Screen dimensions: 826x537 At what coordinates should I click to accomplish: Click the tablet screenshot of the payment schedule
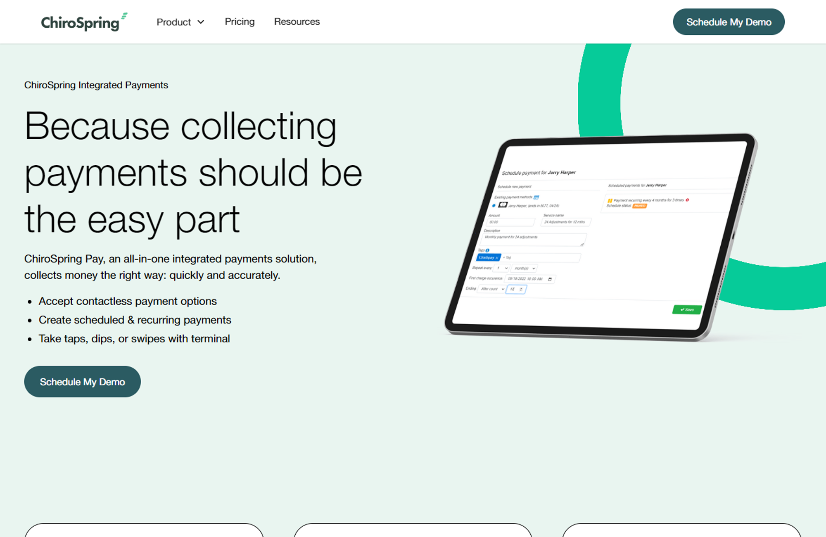(x=601, y=237)
